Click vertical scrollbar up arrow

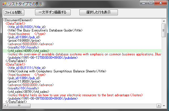pos(164,21)
